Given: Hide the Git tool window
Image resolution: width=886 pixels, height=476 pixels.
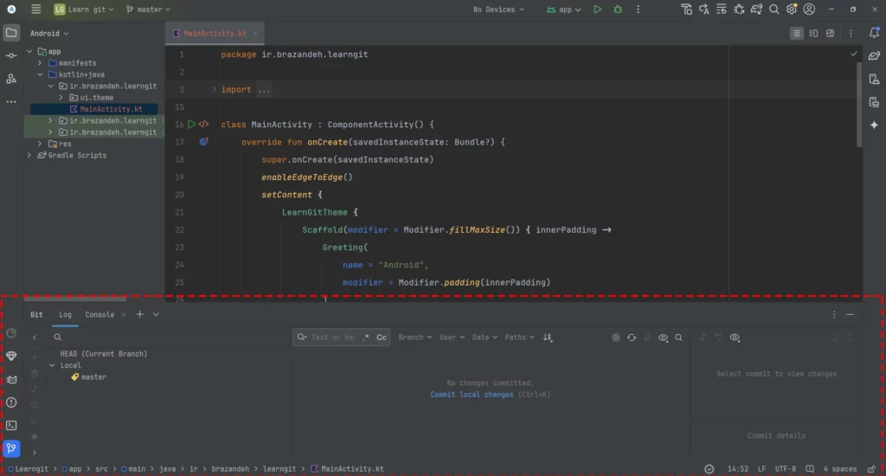Looking at the screenshot, I should tap(850, 314).
